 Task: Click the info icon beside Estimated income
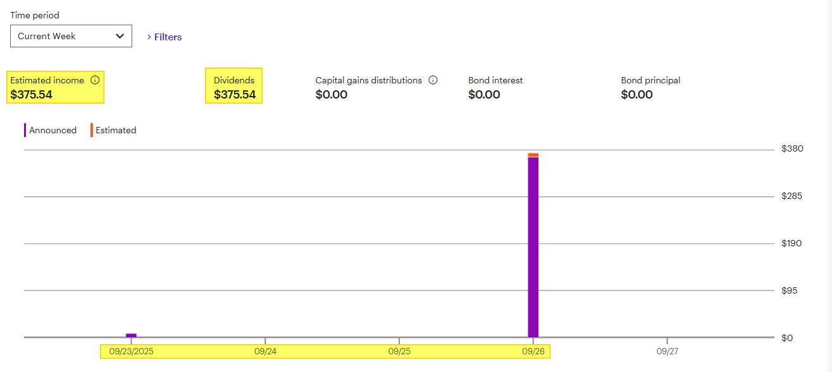click(x=95, y=80)
